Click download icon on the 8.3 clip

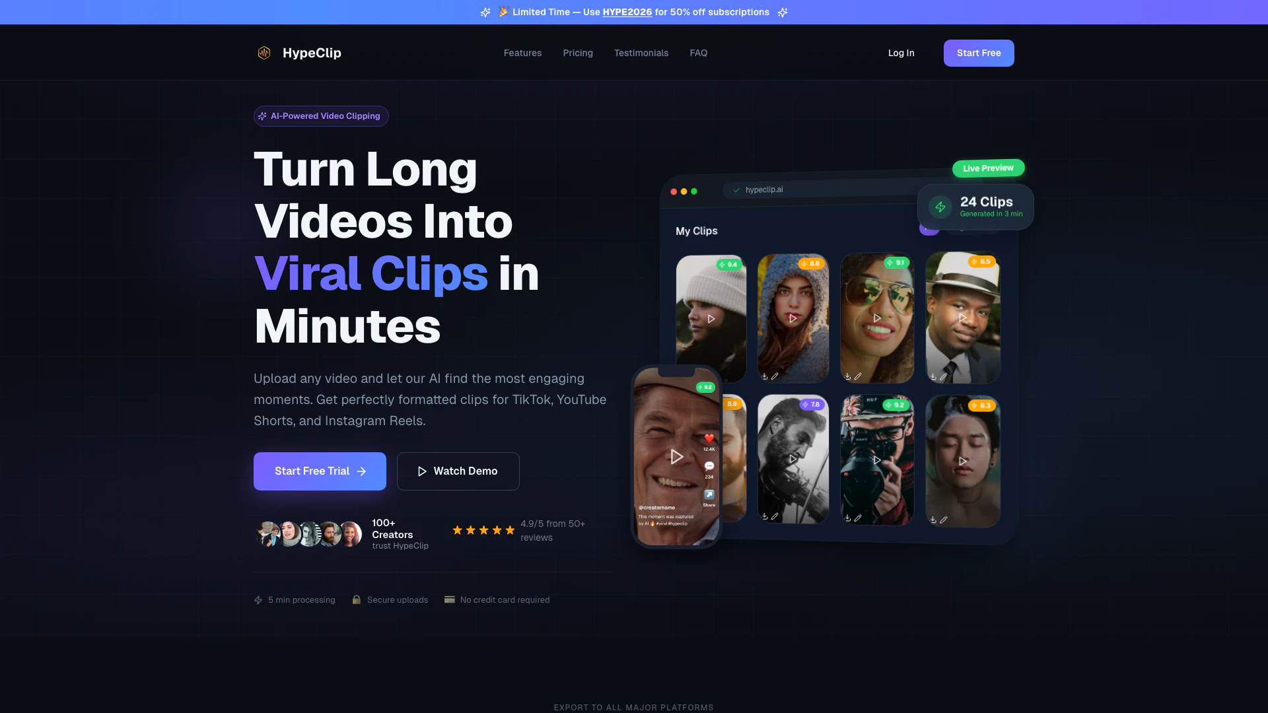(933, 520)
